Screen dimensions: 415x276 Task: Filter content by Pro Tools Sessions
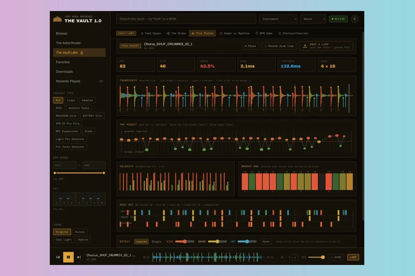(70, 147)
